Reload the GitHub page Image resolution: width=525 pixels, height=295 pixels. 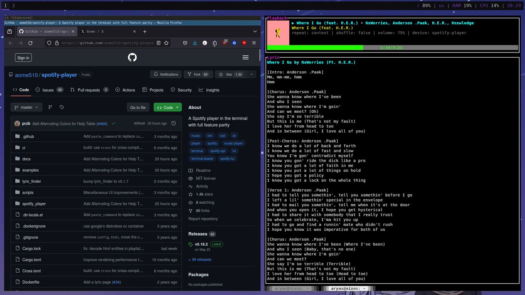[x=30, y=43]
